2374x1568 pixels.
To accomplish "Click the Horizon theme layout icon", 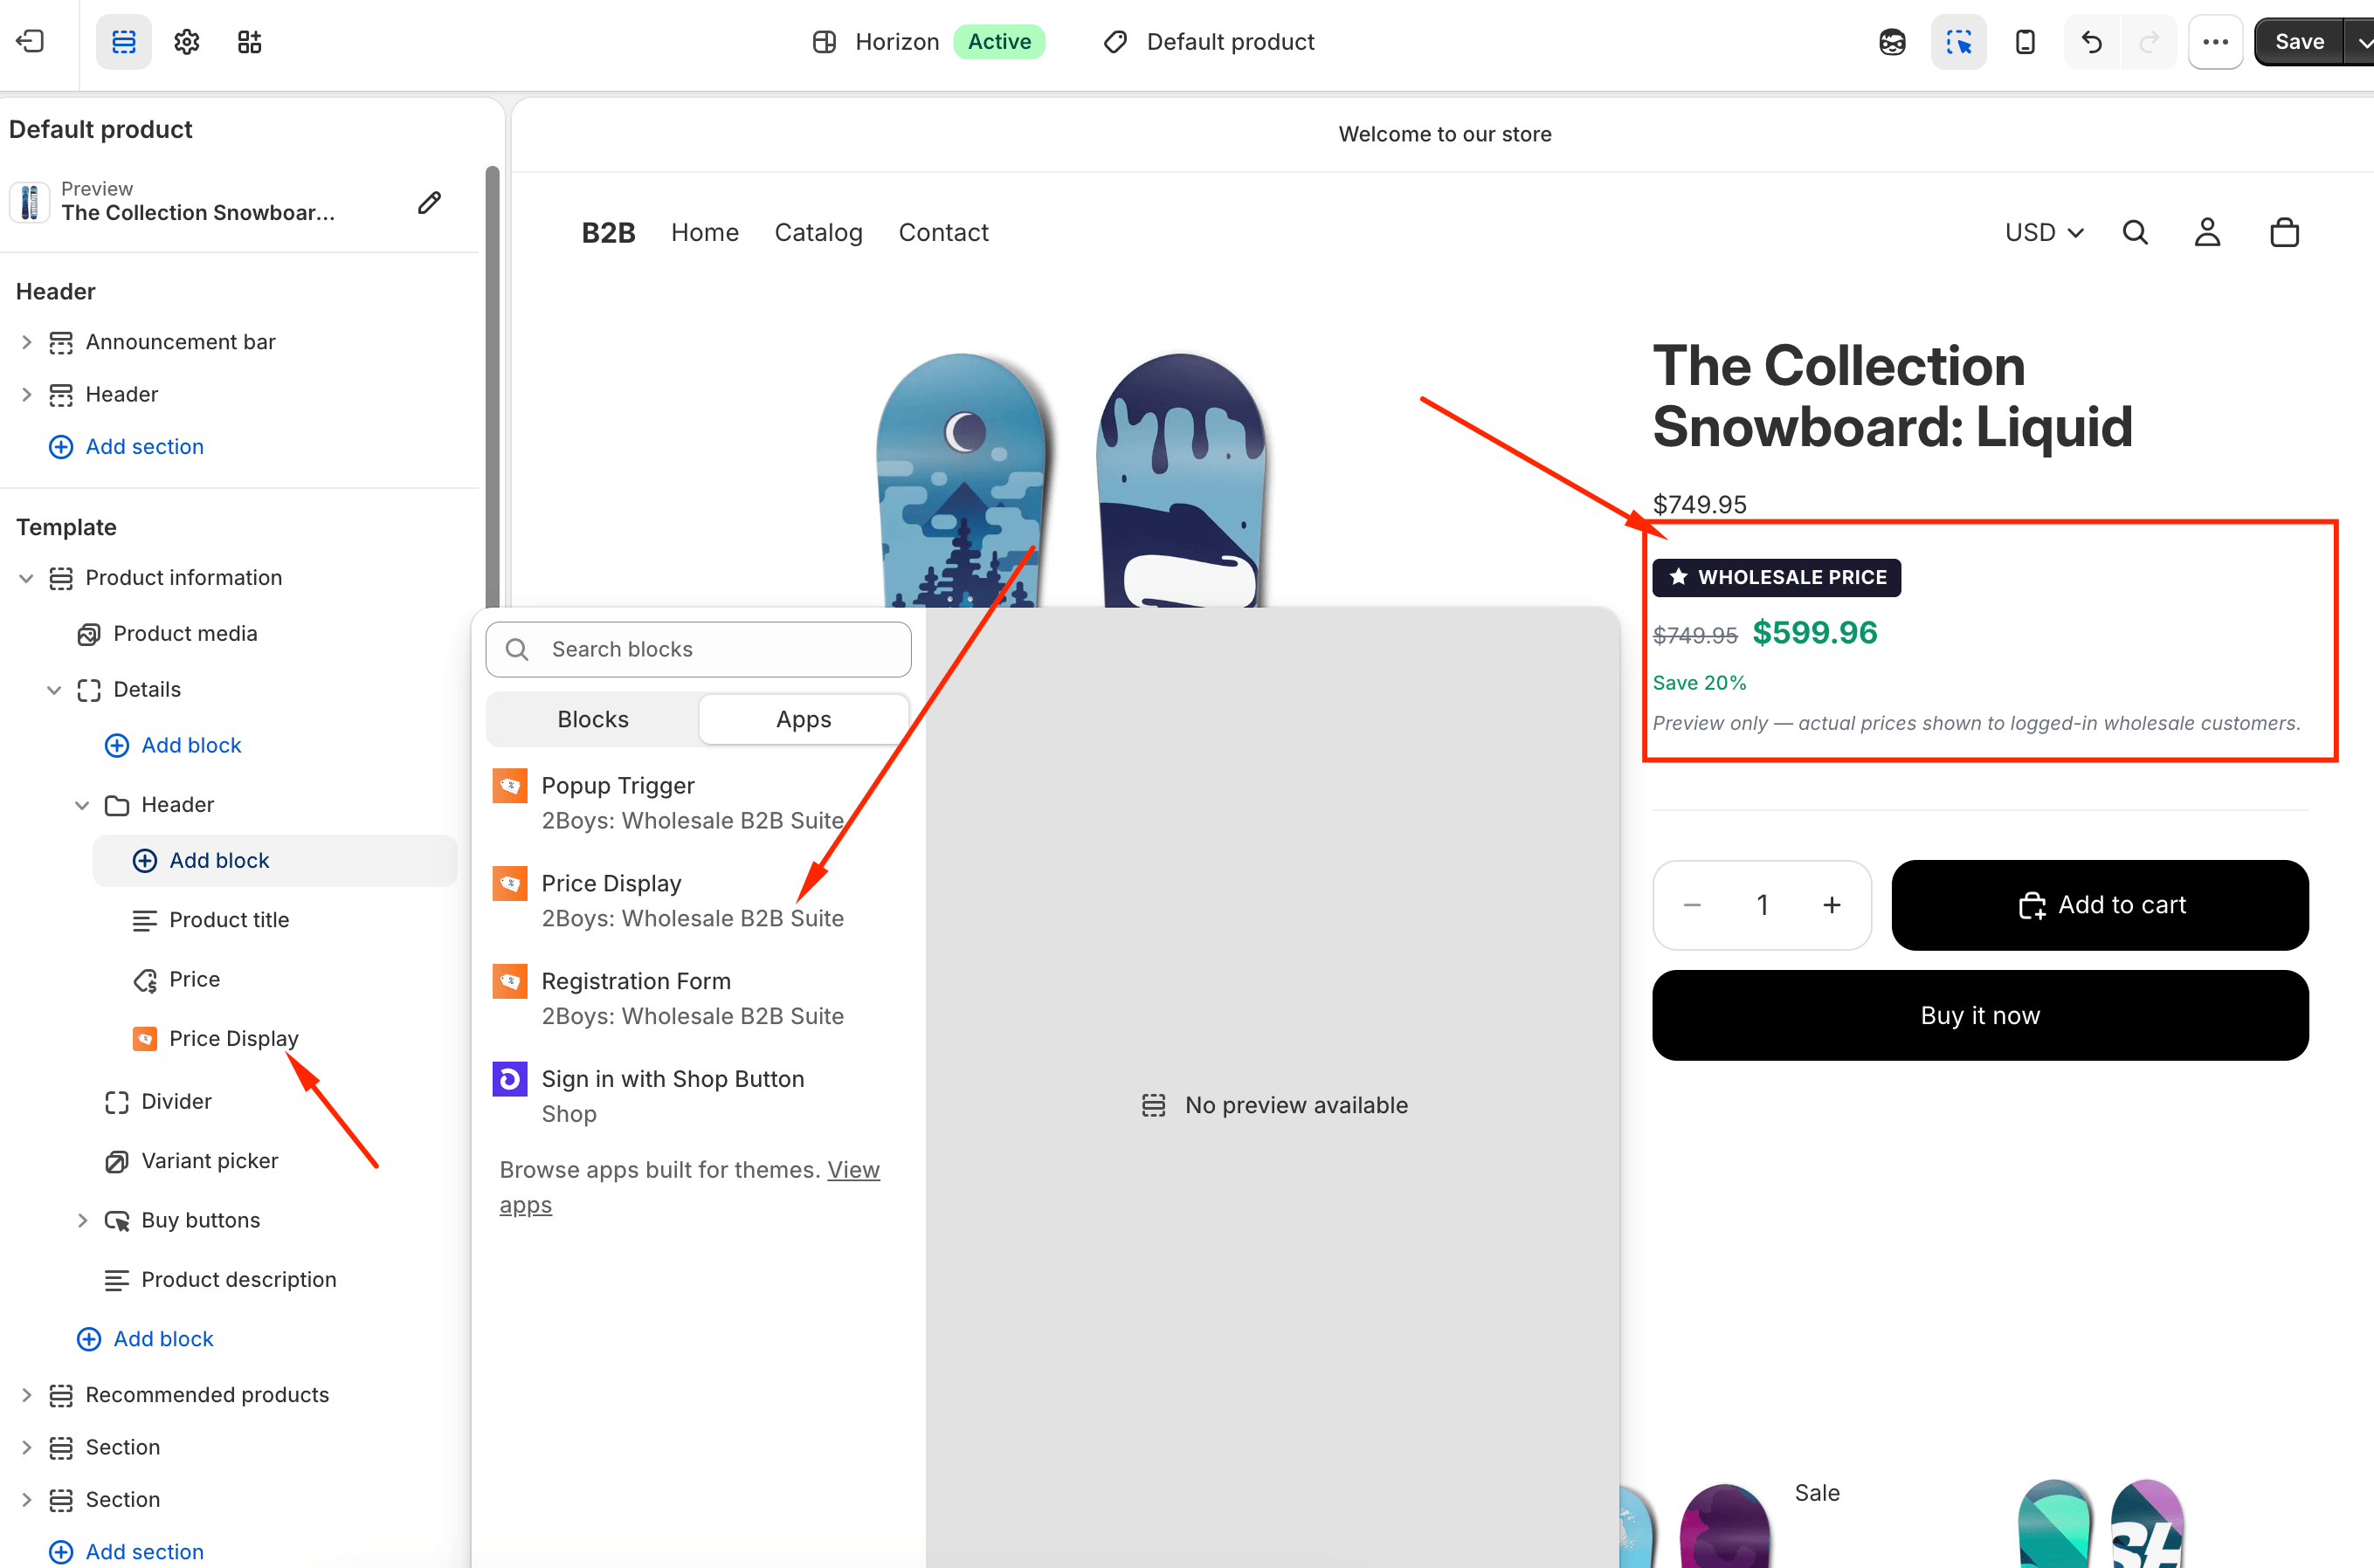I will (x=825, y=42).
